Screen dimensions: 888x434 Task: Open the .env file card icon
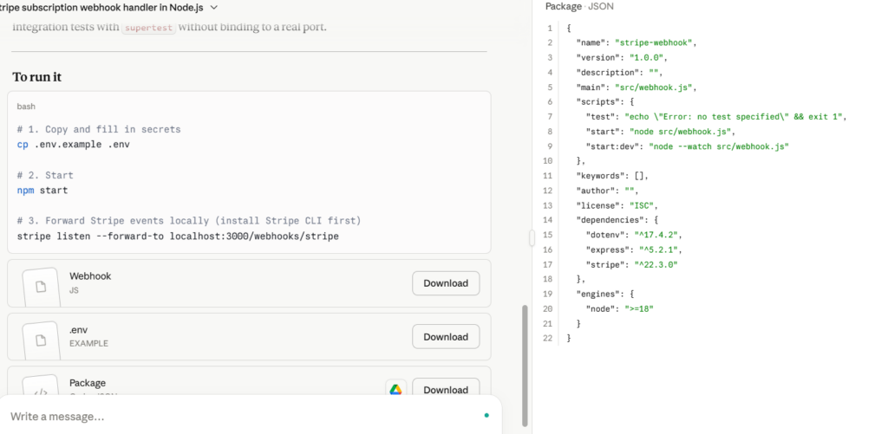(x=41, y=340)
